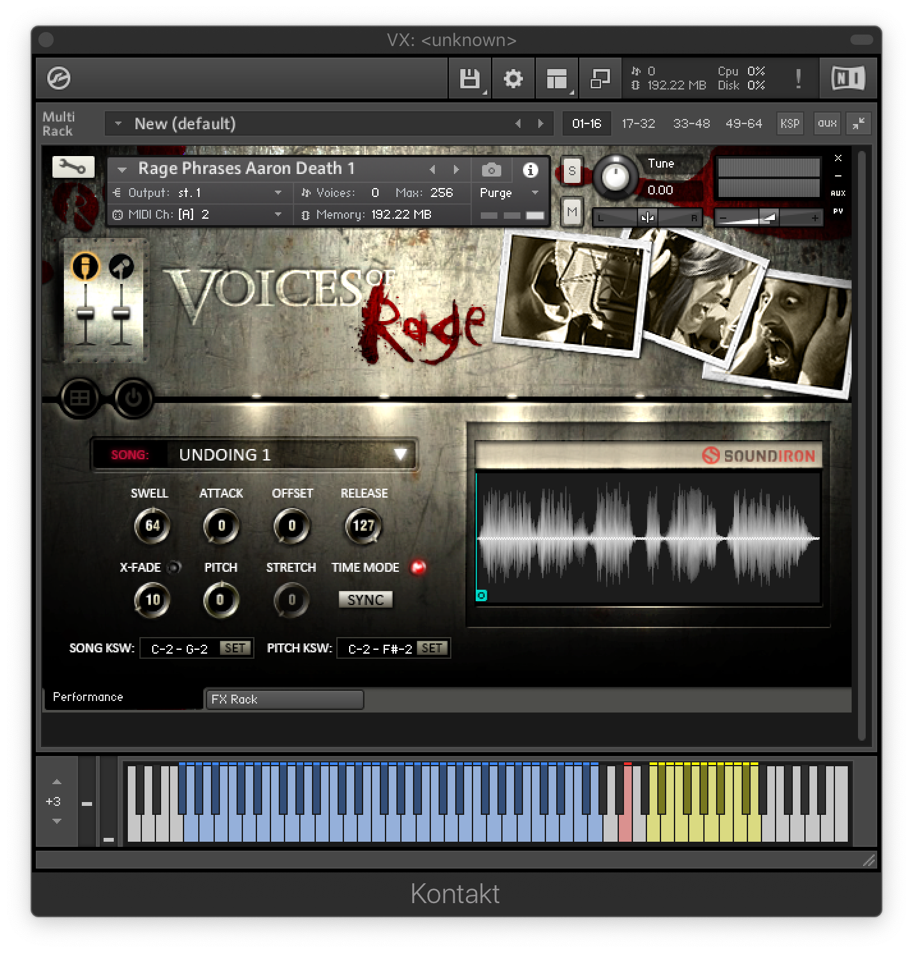Open the SONG selection dropdown
Image resolution: width=913 pixels, height=953 pixels.
254,455
